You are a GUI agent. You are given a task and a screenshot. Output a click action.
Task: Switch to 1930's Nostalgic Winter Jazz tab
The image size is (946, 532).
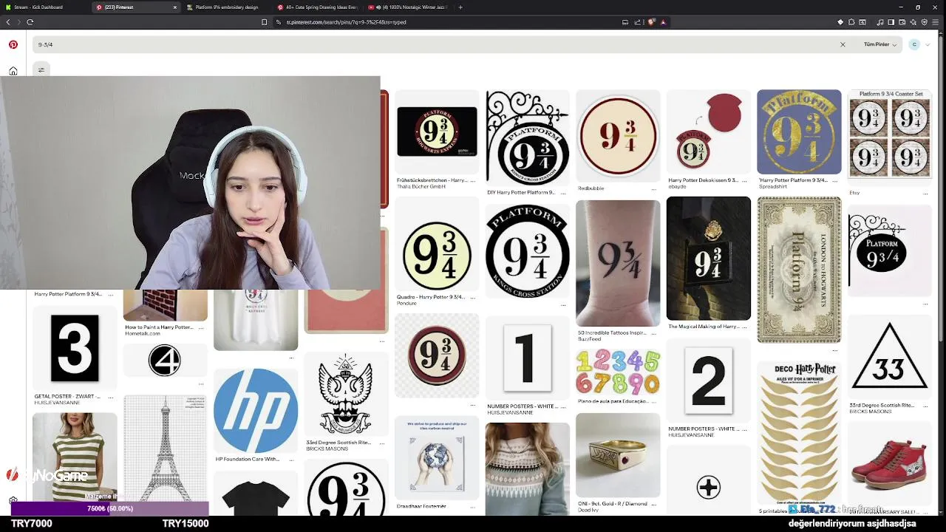click(x=408, y=7)
